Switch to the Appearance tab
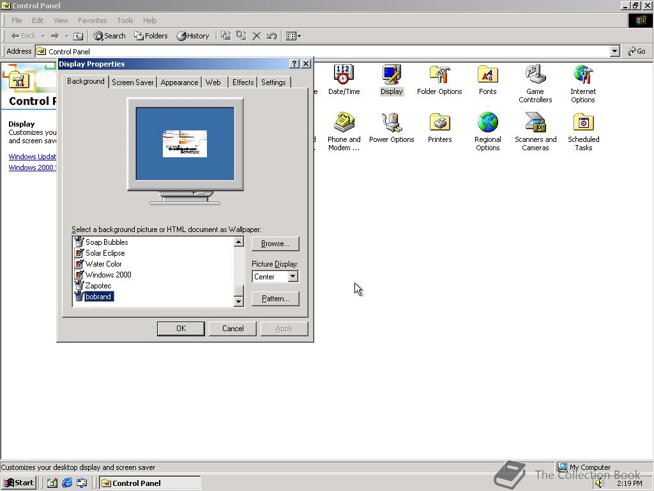 (x=179, y=82)
